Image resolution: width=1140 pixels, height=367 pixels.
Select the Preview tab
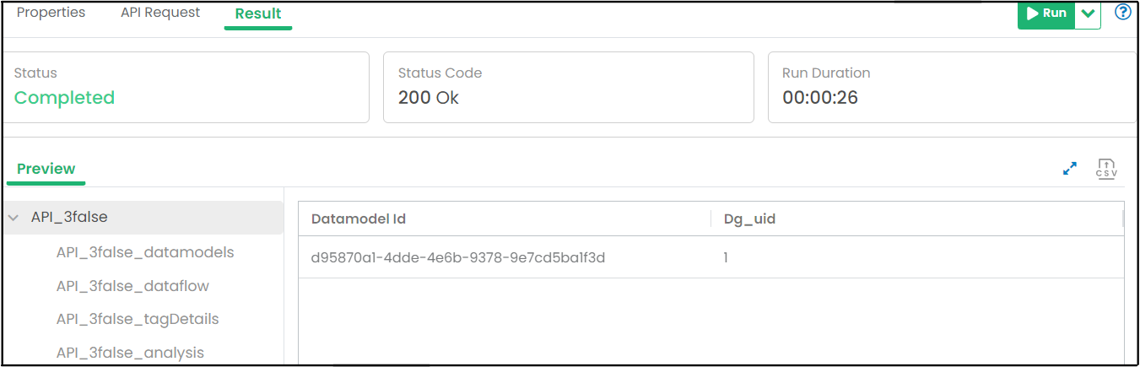pyautogui.click(x=46, y=169)
